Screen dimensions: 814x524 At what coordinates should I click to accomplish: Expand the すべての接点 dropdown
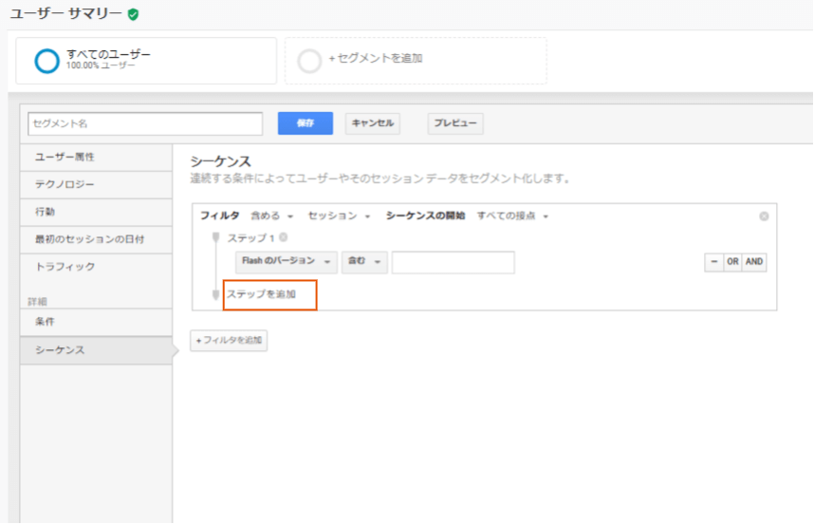point(512,216)
